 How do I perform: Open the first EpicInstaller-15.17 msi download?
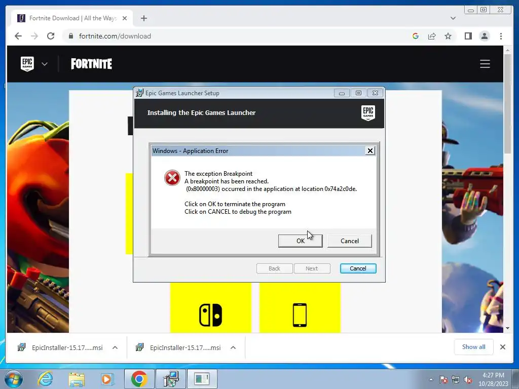(61, 347)
